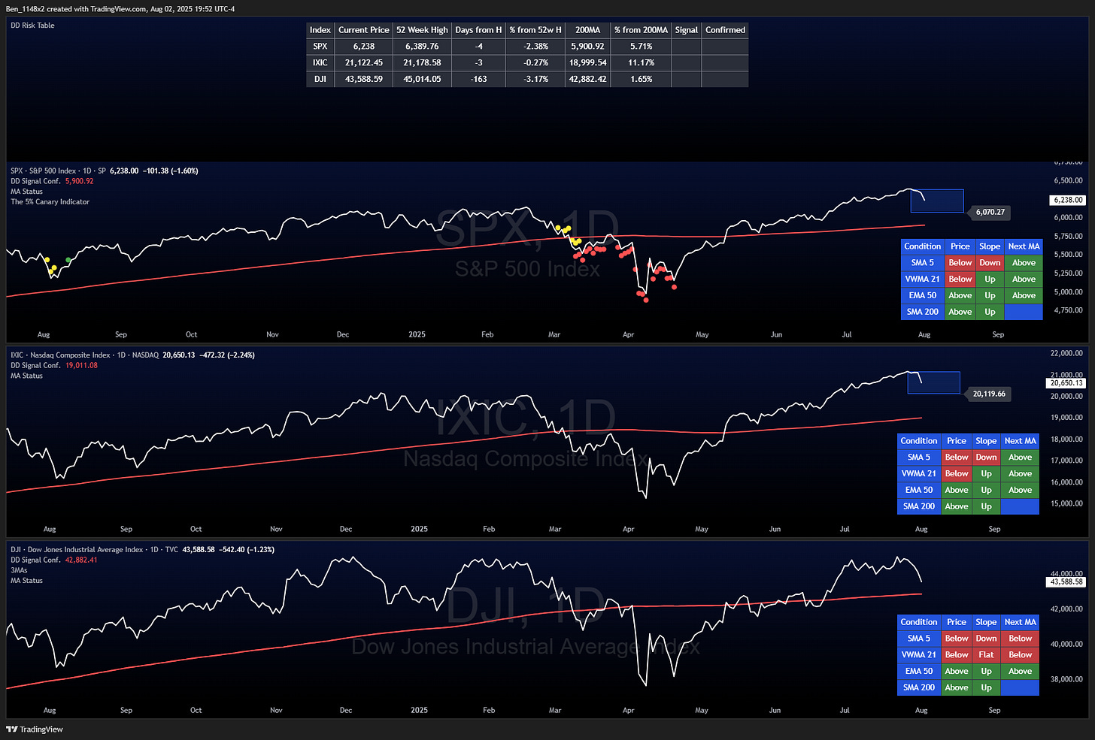This screenshot has height=740, width=1095.
Task: Click the 'Confirmed' column header
Action: tap(725, 30)
